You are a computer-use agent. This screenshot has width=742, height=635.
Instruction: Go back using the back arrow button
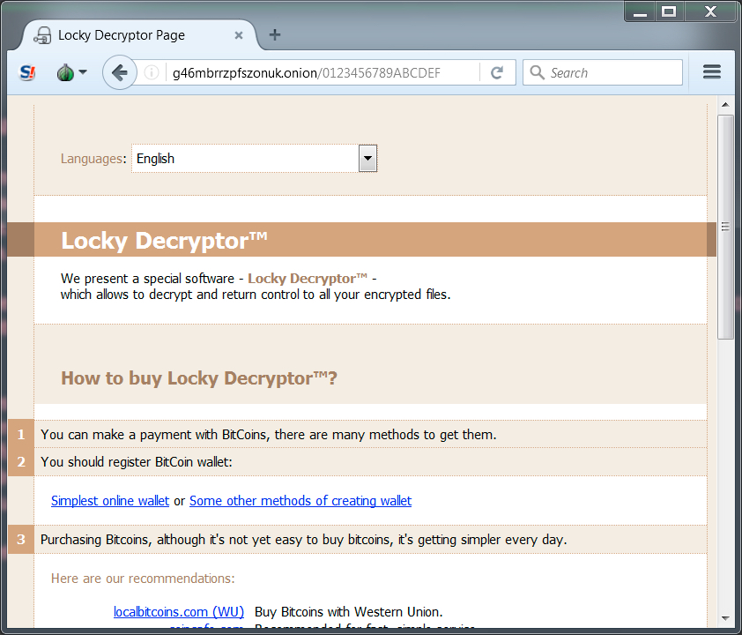point(120,72)
